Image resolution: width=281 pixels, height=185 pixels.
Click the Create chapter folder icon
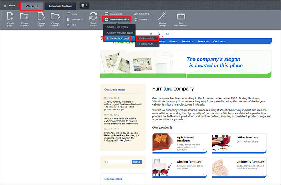click(24, 16)
